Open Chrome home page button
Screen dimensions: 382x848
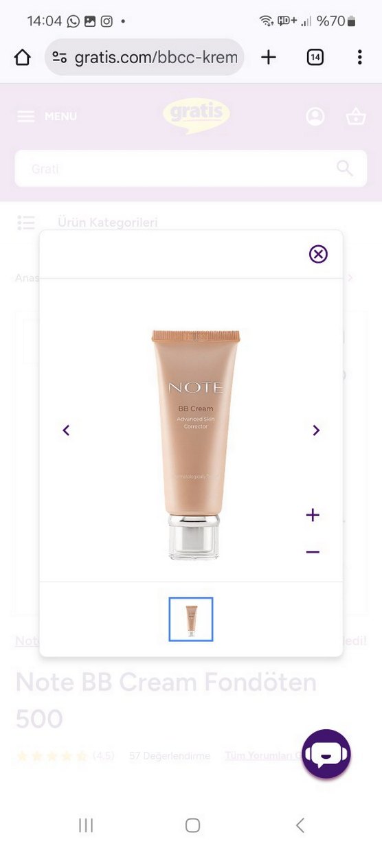click(x=23, y=58)
